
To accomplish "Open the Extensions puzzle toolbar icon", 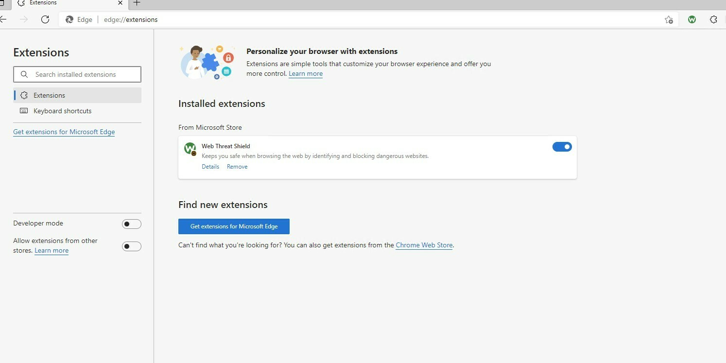I will [713, 19].
